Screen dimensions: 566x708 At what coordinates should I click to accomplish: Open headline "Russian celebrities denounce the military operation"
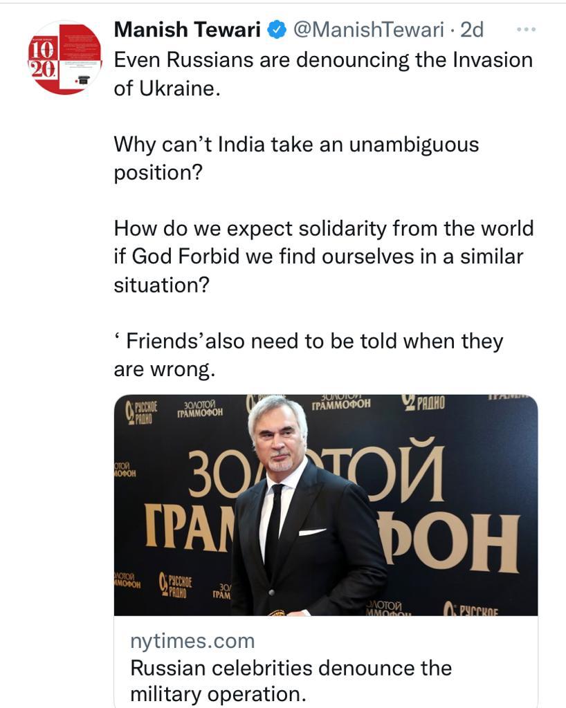coord(291,681)
